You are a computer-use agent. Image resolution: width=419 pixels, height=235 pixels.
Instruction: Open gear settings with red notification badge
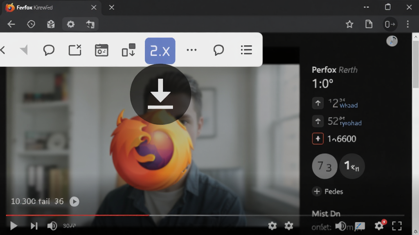(x=380, y=225)
